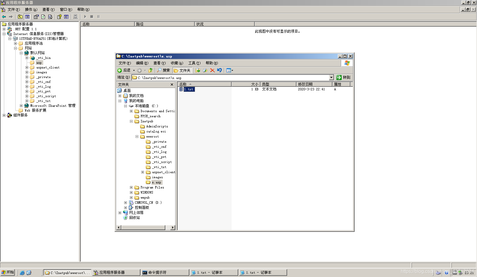Click the Go (转到) button next to address bar
The height and width of the screenshot is (277, 477).
tap(343, 77)
